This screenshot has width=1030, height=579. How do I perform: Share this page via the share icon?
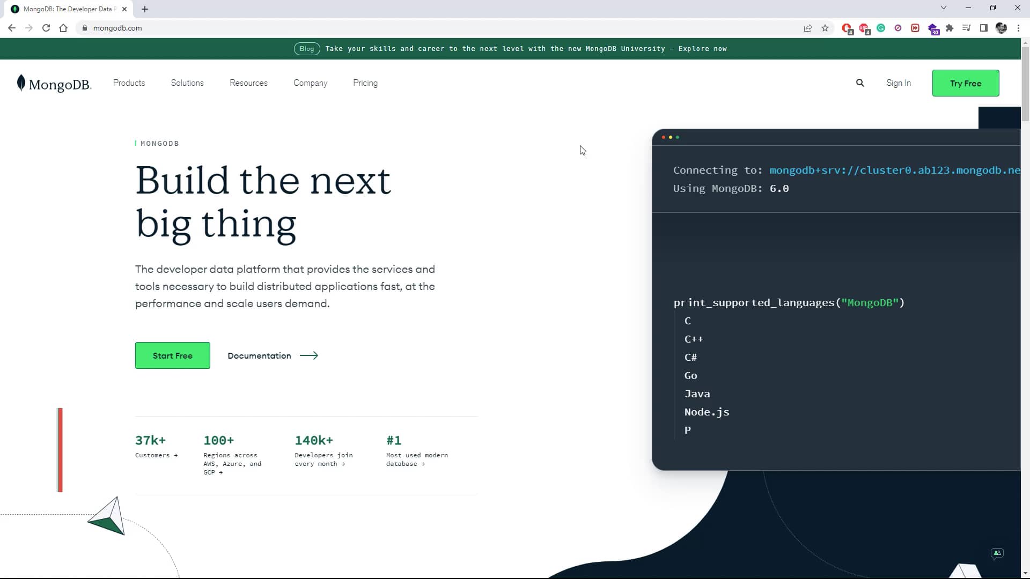[x=808, y=28]
